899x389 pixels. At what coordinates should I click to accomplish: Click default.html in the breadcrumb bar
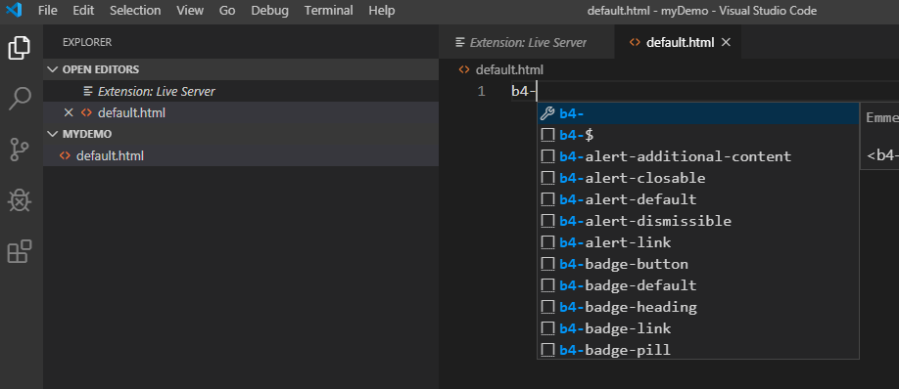509,69
